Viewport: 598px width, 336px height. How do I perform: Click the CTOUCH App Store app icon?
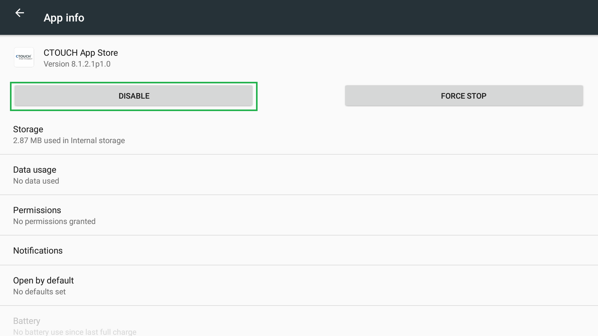click(x=24, y=57)
